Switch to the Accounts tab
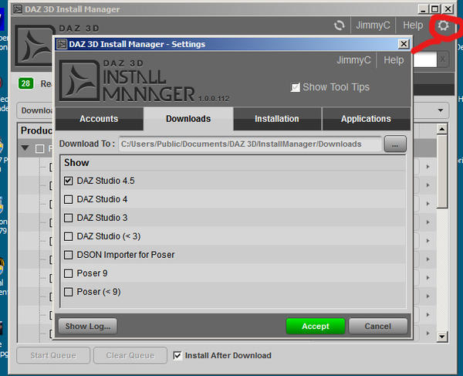The width and height of the screenshot is (463, 376). coord(100,119)
